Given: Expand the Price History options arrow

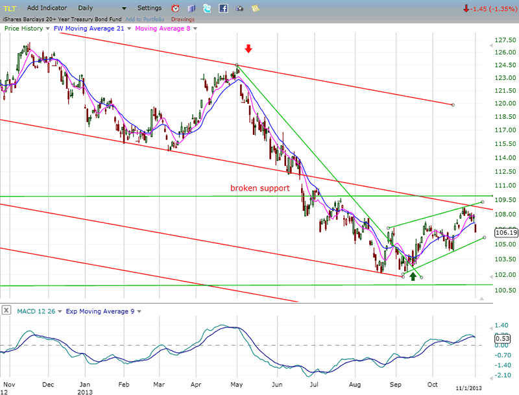Looking at the screenshot, I should [47, 29].
